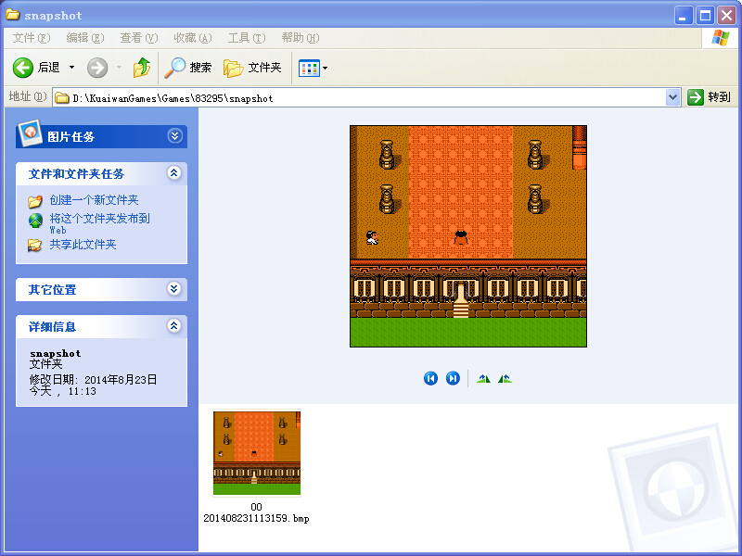Click the folder icon in address bar
This screenshot has width=742, height=556.
click(62, 98)
